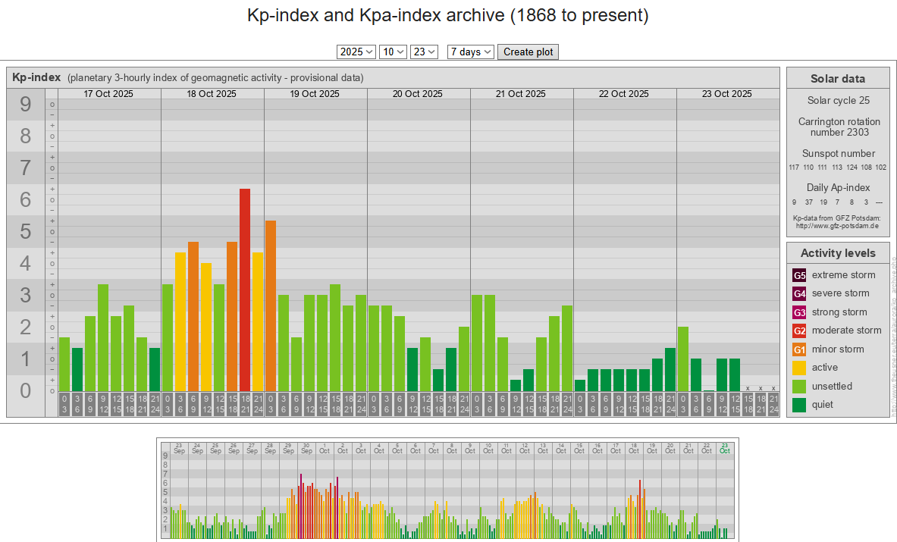Select the G3 strong storm badge
The height and width of the screenshot is (542, 897).
799,312
